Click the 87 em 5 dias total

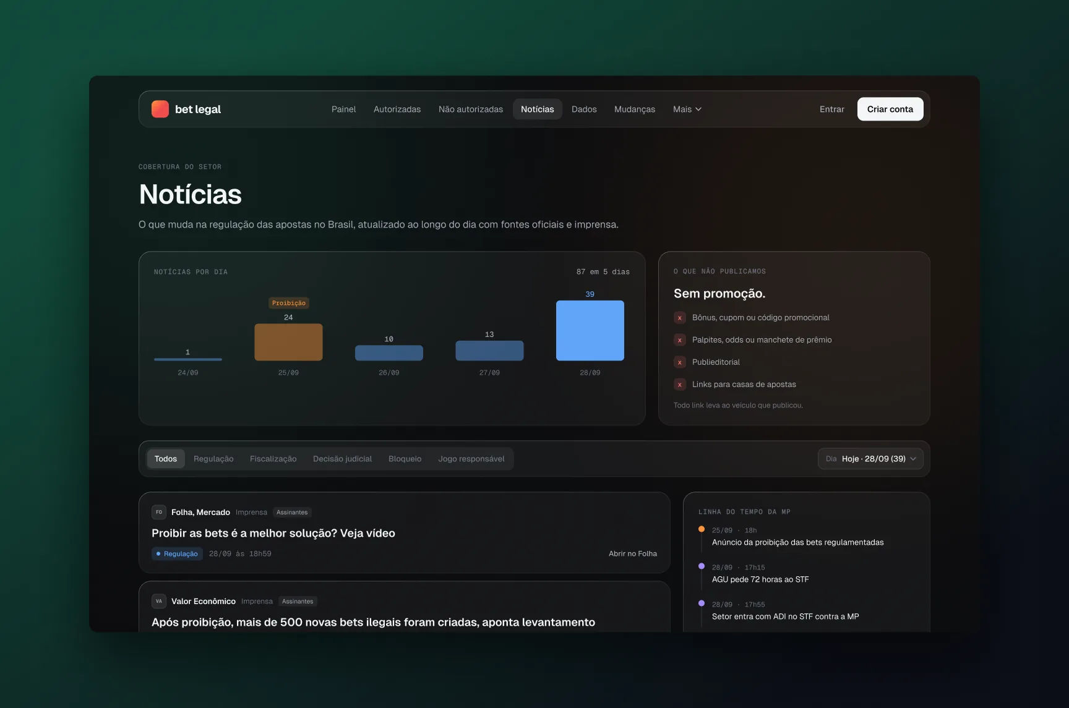603,271
